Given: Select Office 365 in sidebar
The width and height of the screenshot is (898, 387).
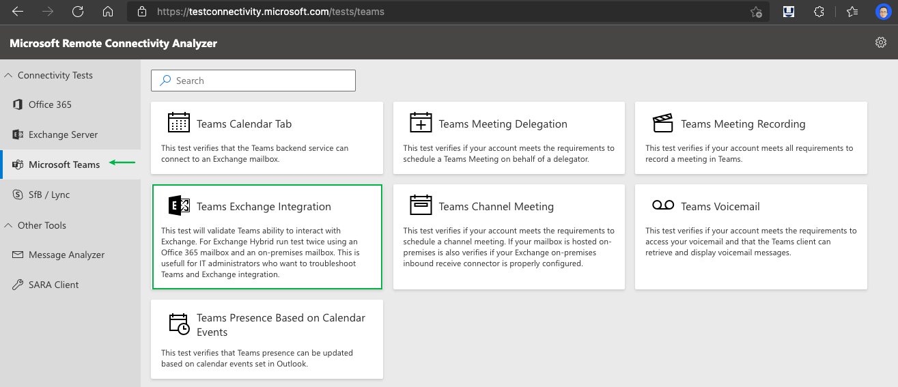Looking at the screenshot, I should [50, 104].
